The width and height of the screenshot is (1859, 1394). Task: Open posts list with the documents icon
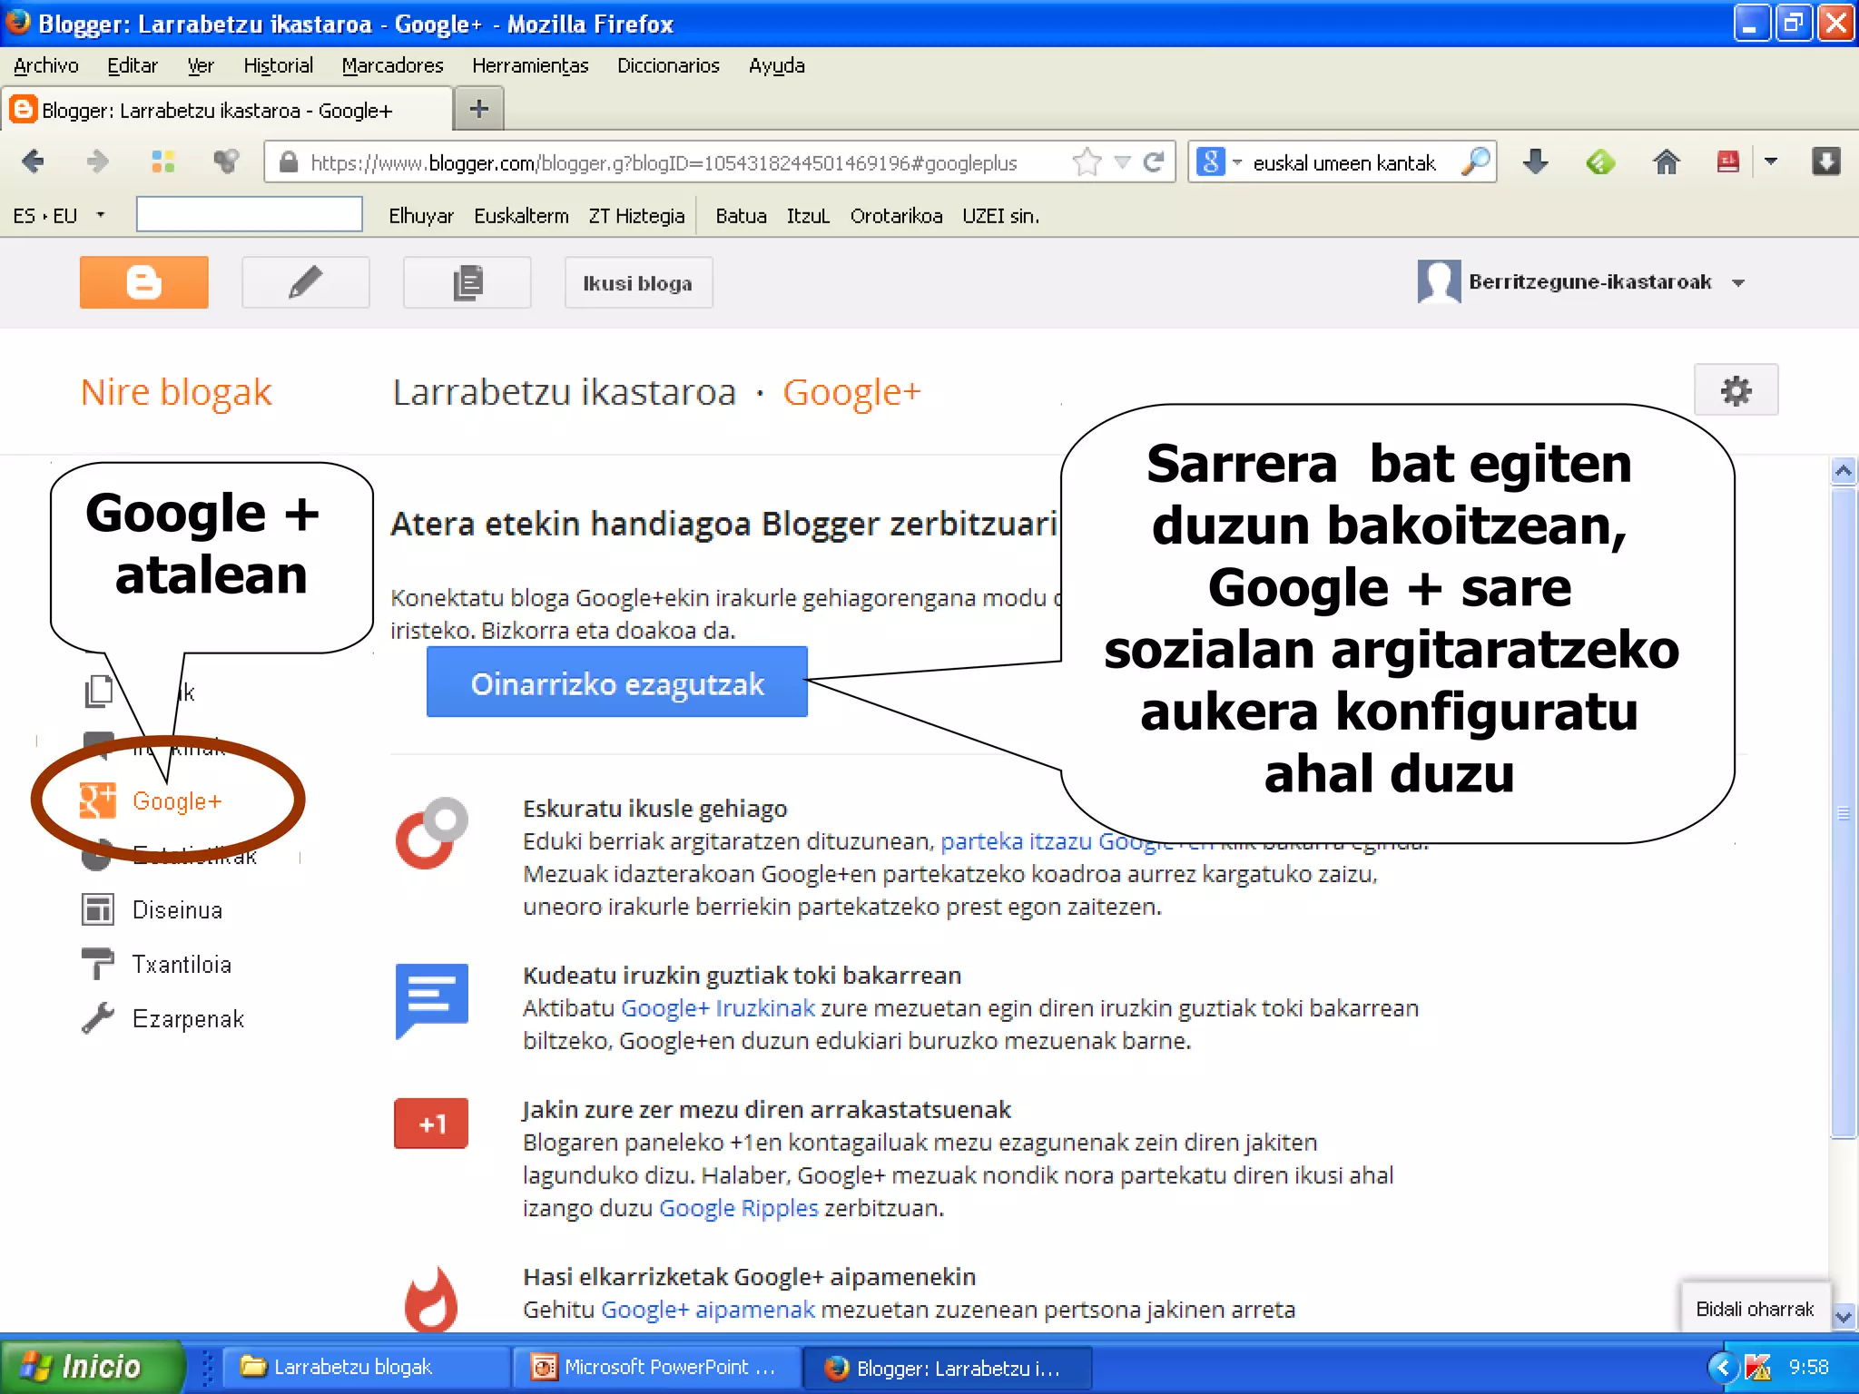[x=467, y=282]
